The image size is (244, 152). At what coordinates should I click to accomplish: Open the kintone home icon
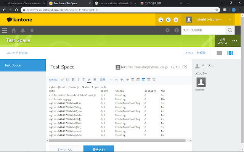point(14,30)
